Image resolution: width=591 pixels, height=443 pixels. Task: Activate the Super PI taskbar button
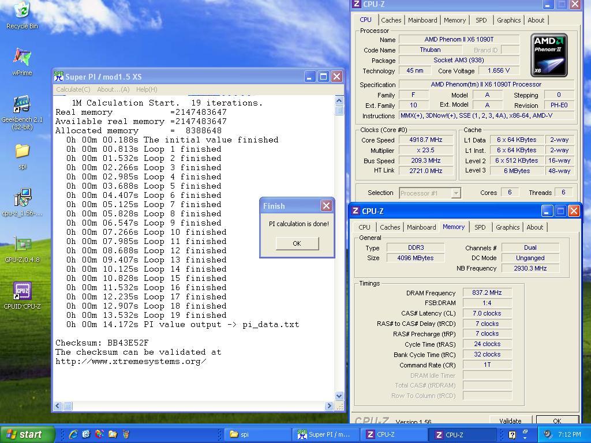pos(327,434)
